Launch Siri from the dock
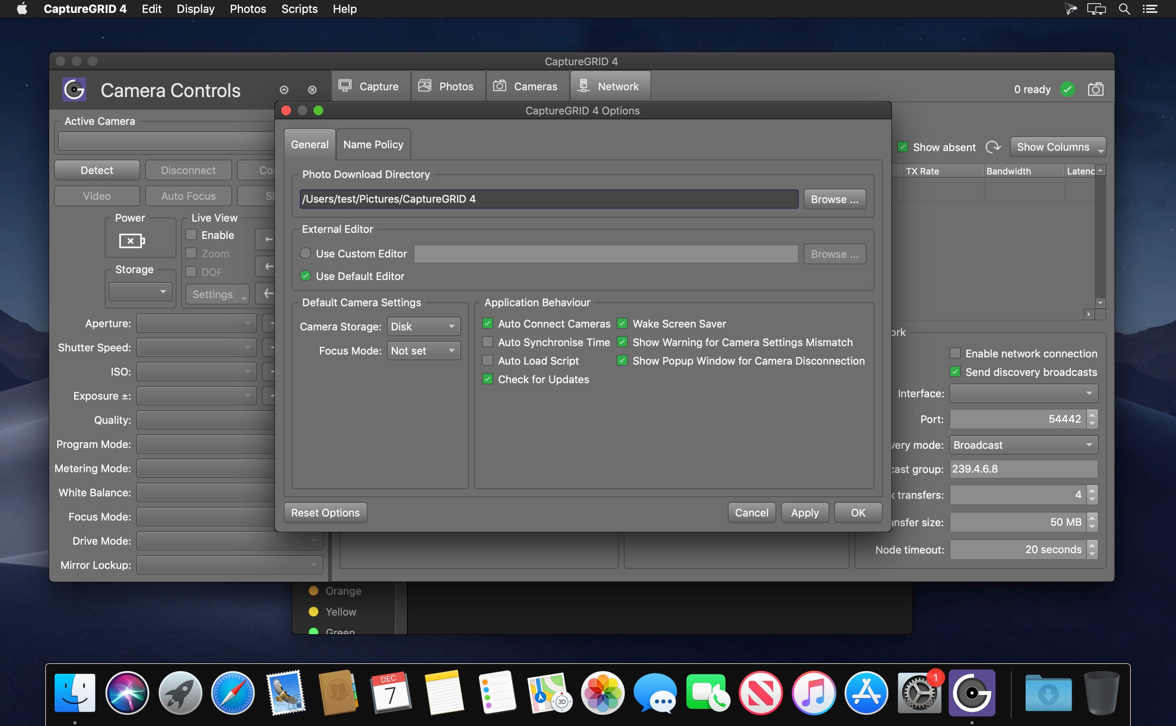 [x=127, y=693]
